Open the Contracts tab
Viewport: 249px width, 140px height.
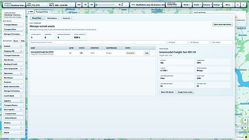point(67,18)
